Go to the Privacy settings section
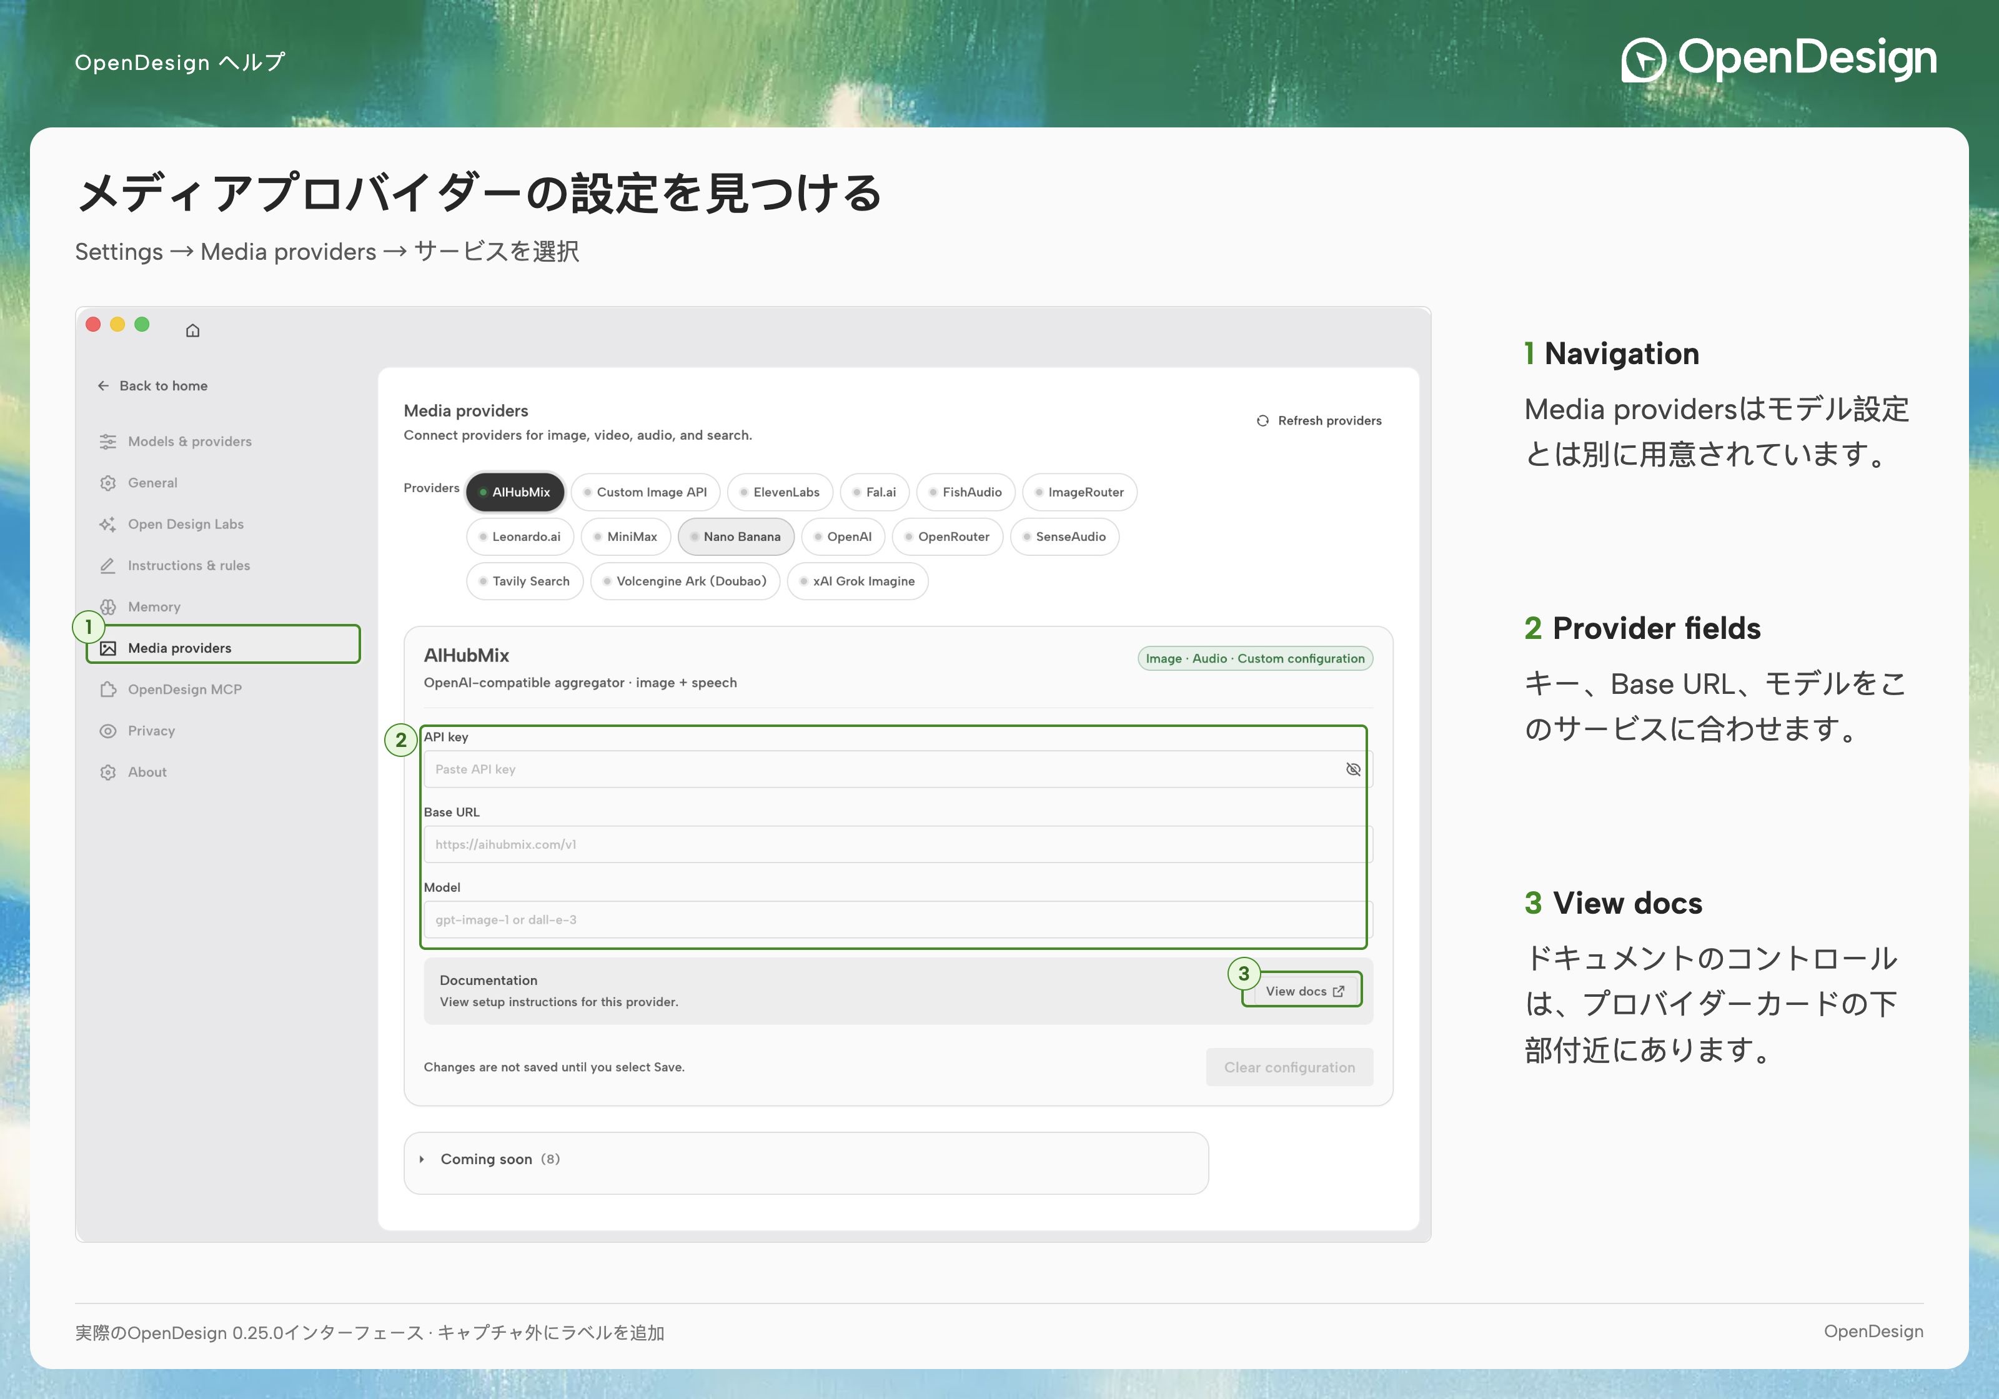This screenshot has width=1999, height=1399. pyautogui.click(x=223, y=731)
